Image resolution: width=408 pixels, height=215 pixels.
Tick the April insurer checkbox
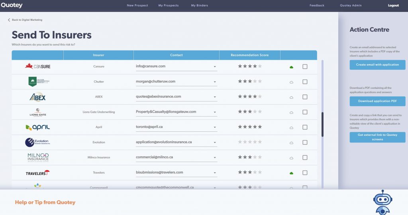point(305,127)
